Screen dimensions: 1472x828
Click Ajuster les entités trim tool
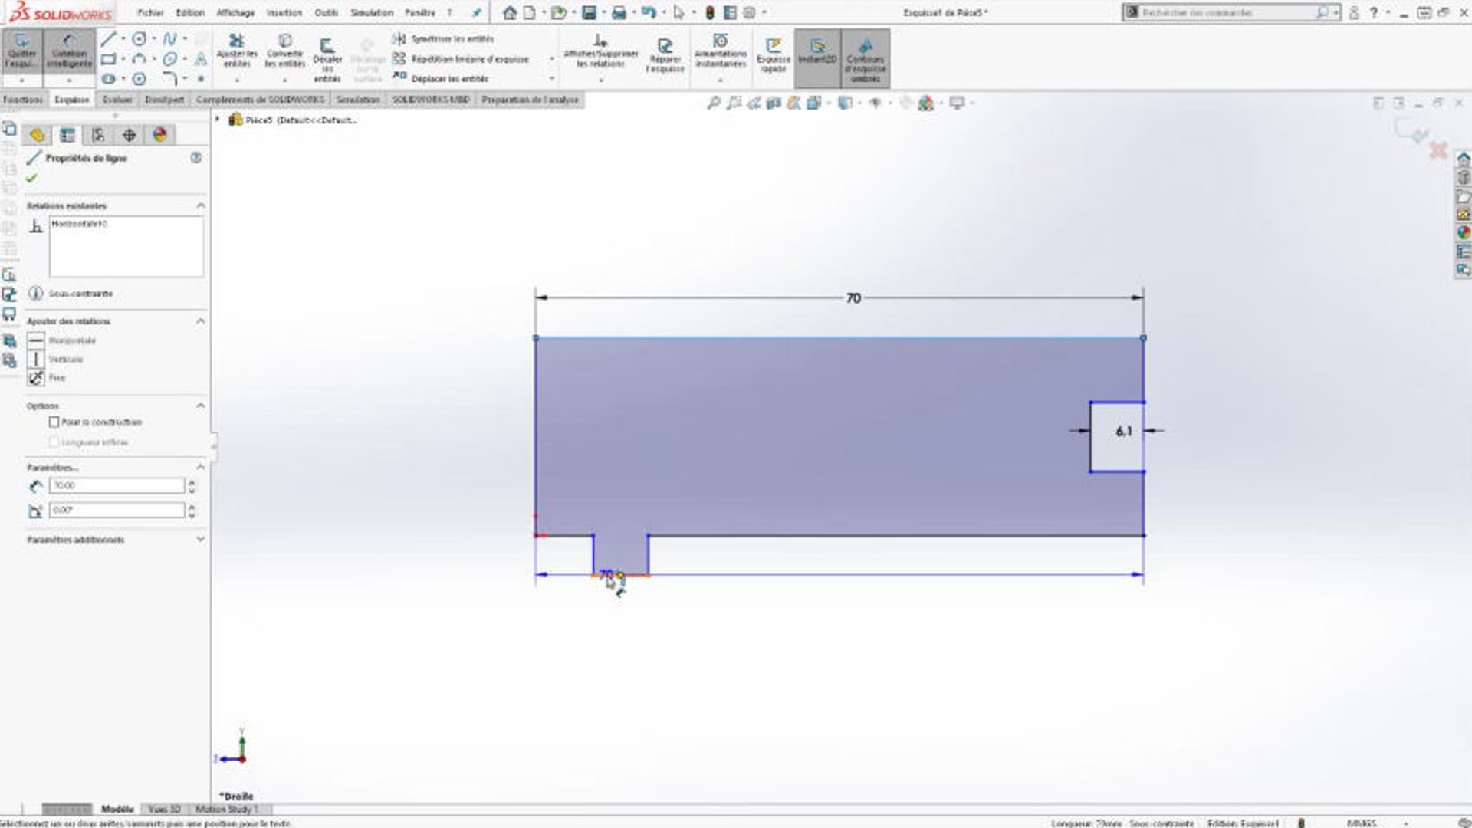click(x=237, y=52)
